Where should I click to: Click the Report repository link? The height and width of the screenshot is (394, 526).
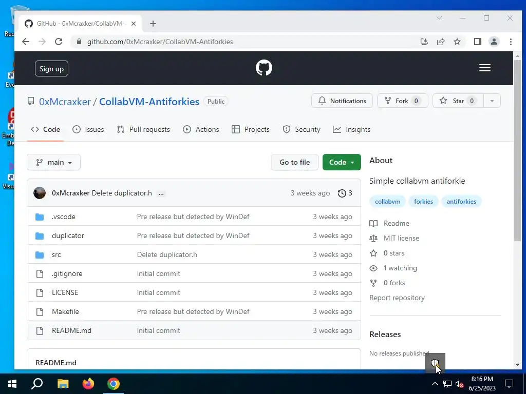[397, 298]
